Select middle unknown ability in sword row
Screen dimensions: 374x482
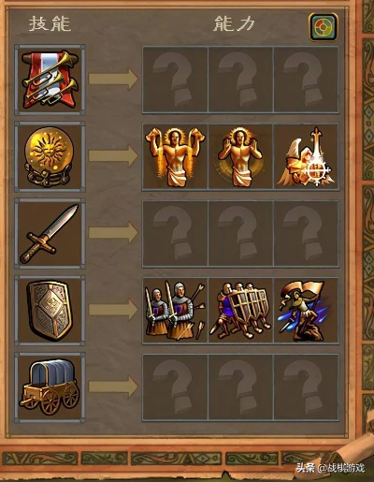240,233
